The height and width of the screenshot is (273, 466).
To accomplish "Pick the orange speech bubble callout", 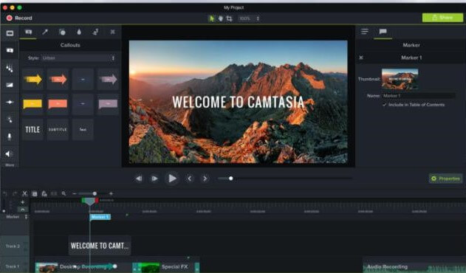I will coord(58,104).
